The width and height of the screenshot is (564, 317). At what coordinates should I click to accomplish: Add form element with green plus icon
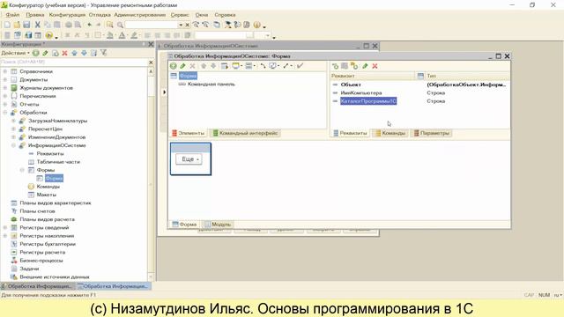click(x=174, y=66)
